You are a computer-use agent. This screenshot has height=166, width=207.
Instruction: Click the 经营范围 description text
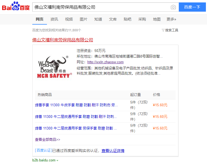click(125, 71)
